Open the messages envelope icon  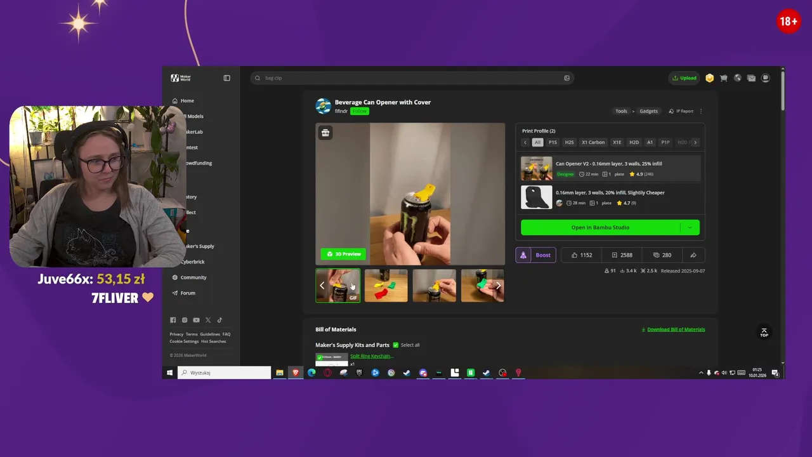pos(751,78)
